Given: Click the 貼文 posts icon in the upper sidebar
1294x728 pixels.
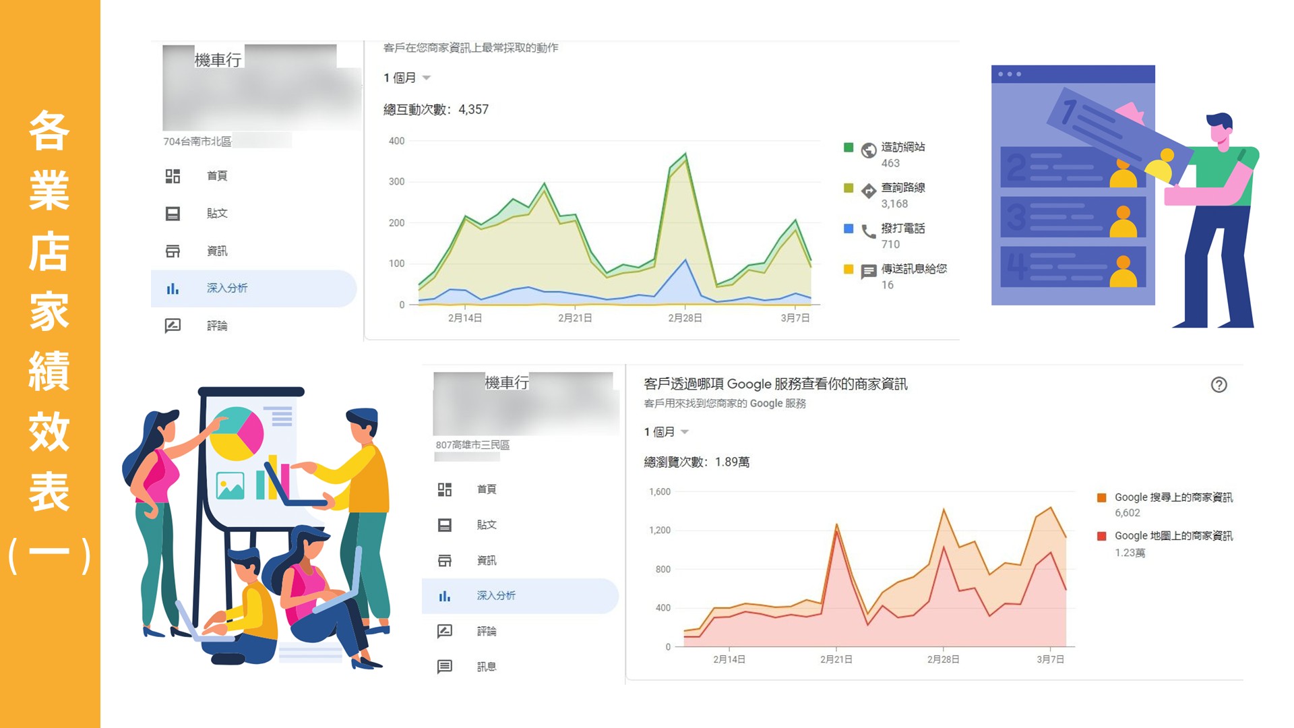Looking at the screenshot, I should pos(173,214).
